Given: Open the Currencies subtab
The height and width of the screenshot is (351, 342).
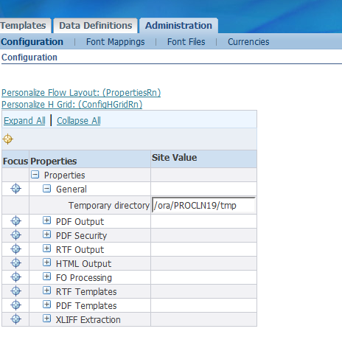Looking at the screenshot, I should (248, 42).
